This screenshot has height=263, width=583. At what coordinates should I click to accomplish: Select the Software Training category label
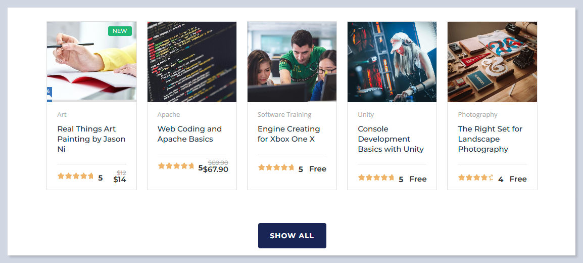[284, 115]
